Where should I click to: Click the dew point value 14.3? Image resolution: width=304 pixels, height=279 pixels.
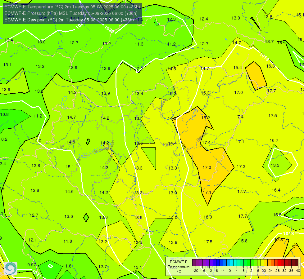104,168
